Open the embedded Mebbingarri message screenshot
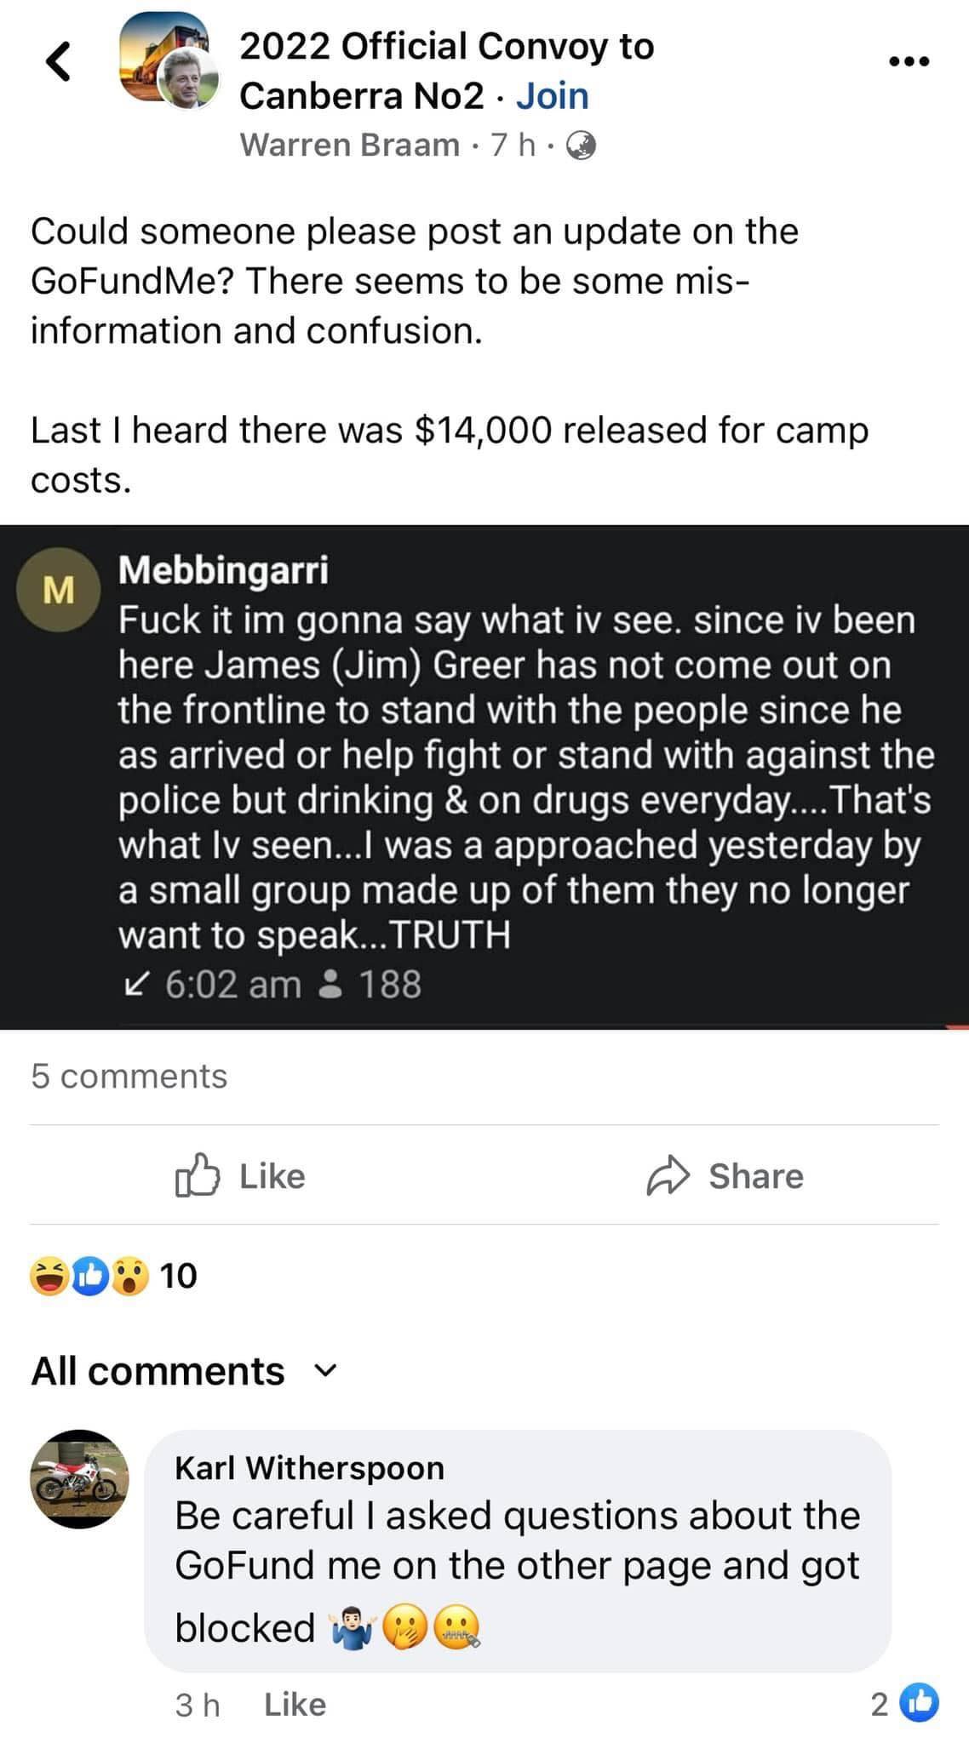 (484, 777)
